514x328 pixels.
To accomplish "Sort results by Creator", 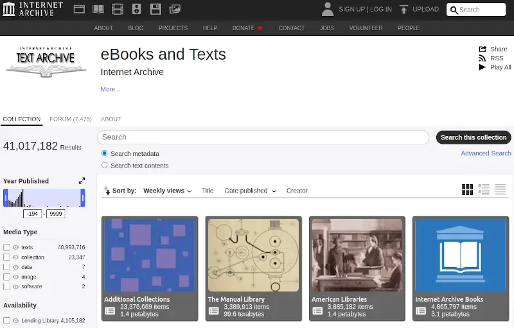I will 297,191.
